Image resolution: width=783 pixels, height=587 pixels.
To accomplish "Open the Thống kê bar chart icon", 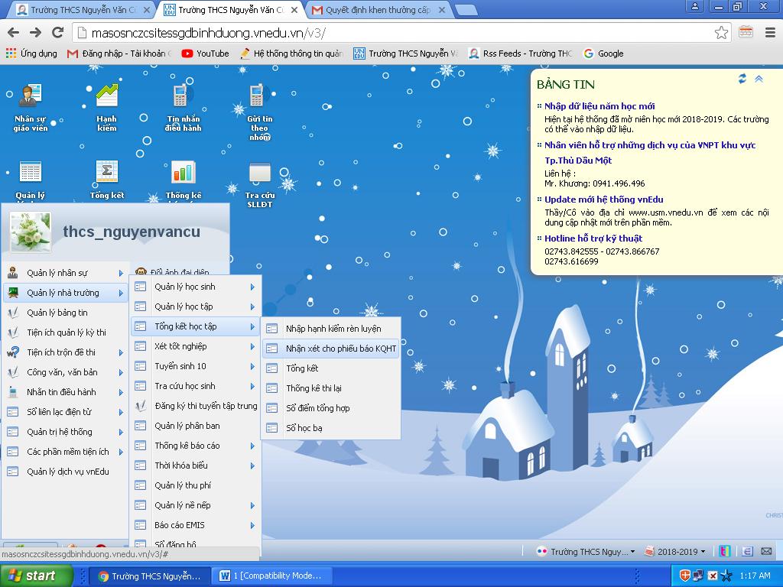I will (183, 180).
